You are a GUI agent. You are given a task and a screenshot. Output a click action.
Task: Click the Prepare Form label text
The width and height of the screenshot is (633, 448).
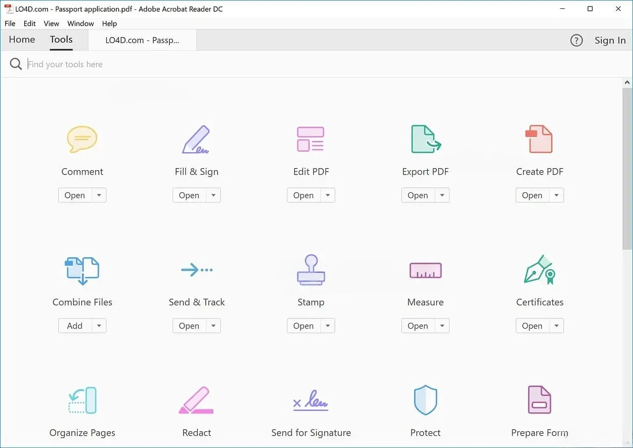coord(540,433)
